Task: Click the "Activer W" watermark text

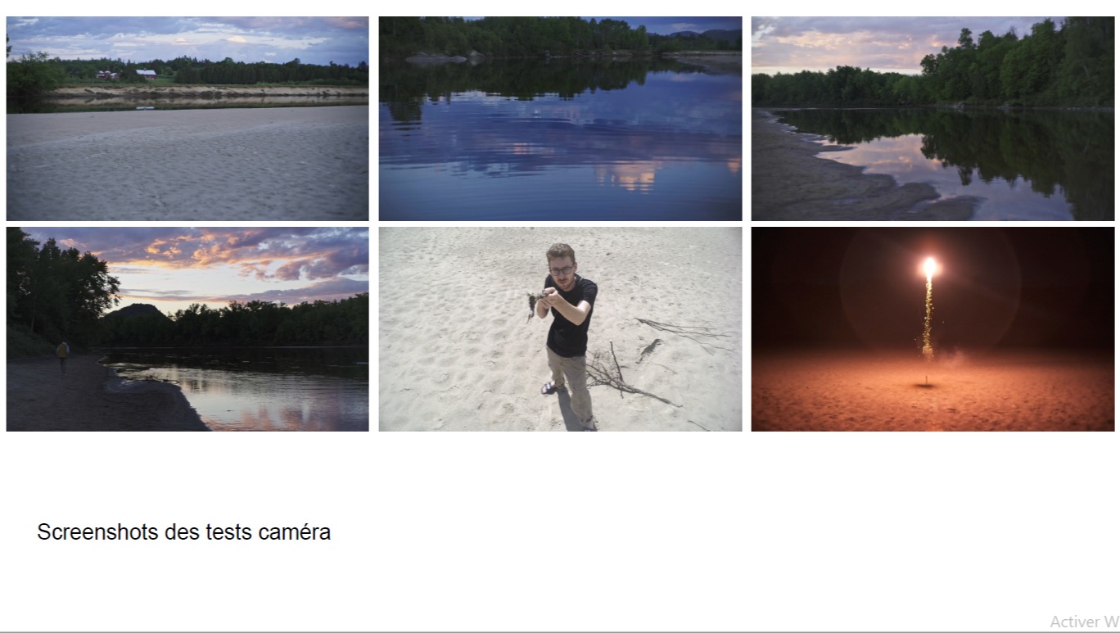Action: 1084,622
